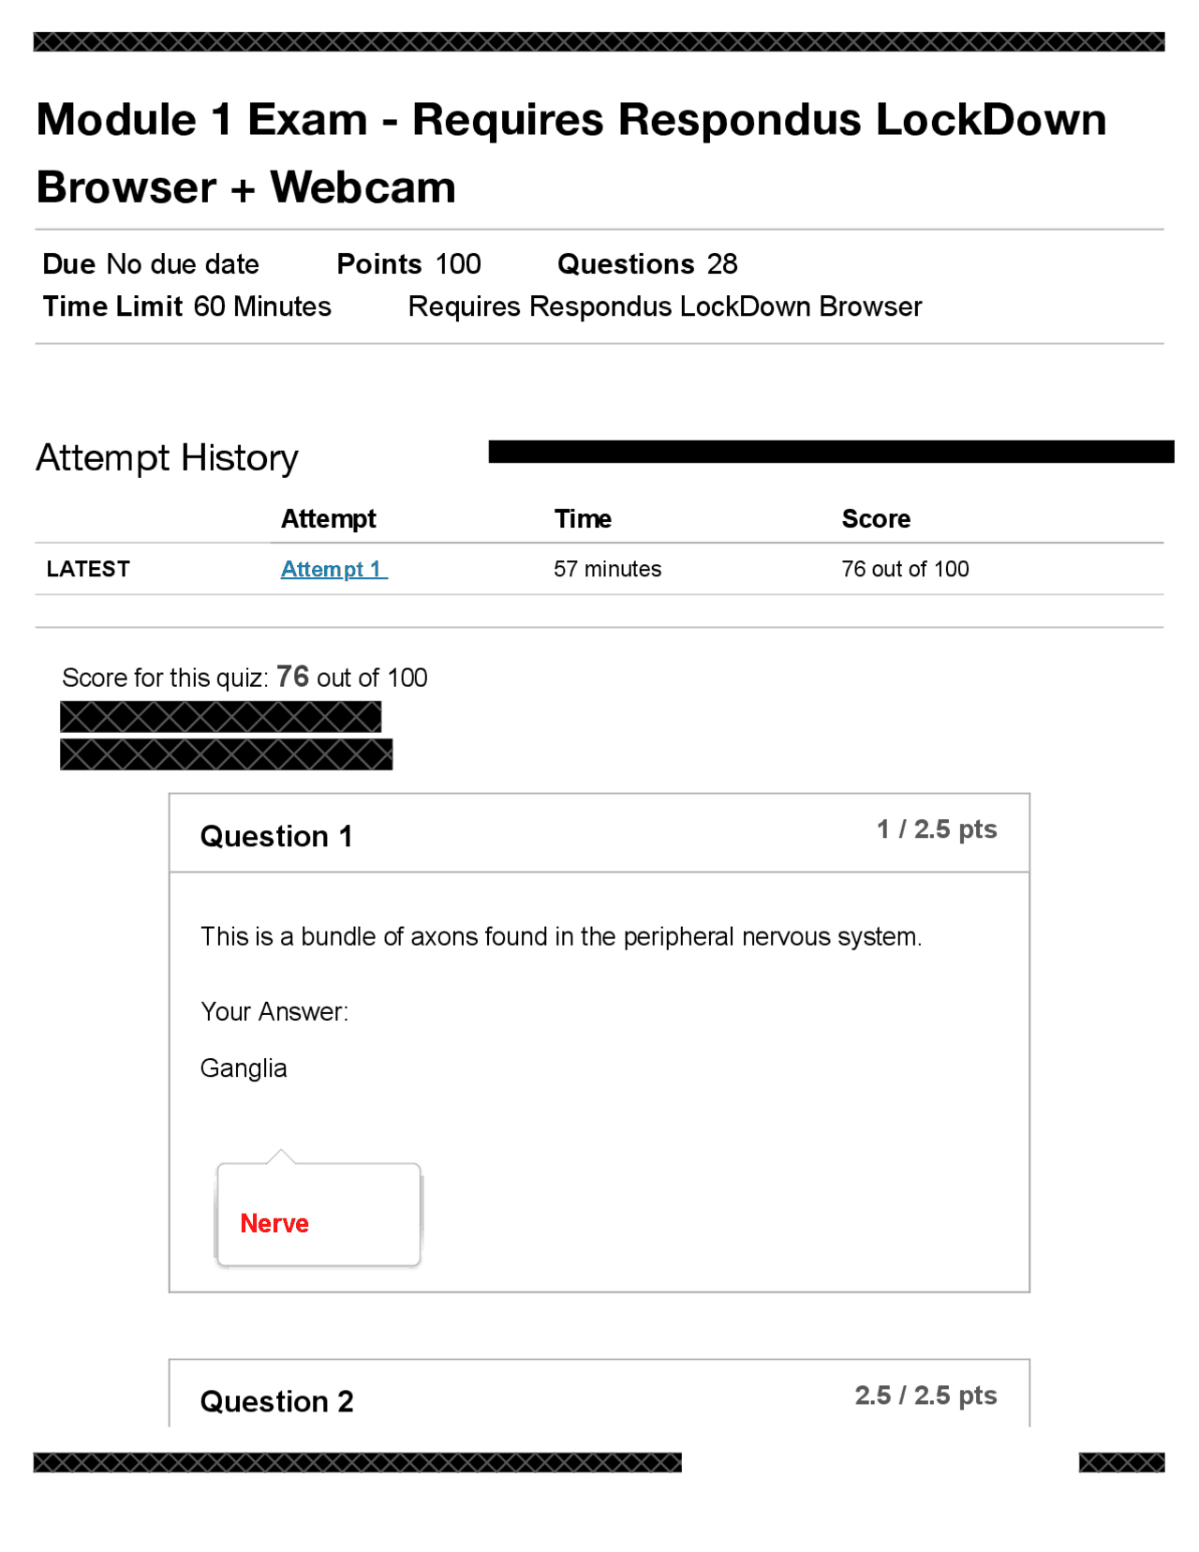Click the 76 out of 100 table cell
Viewport: 1199px width, 1552px height.
pos(904,569)
